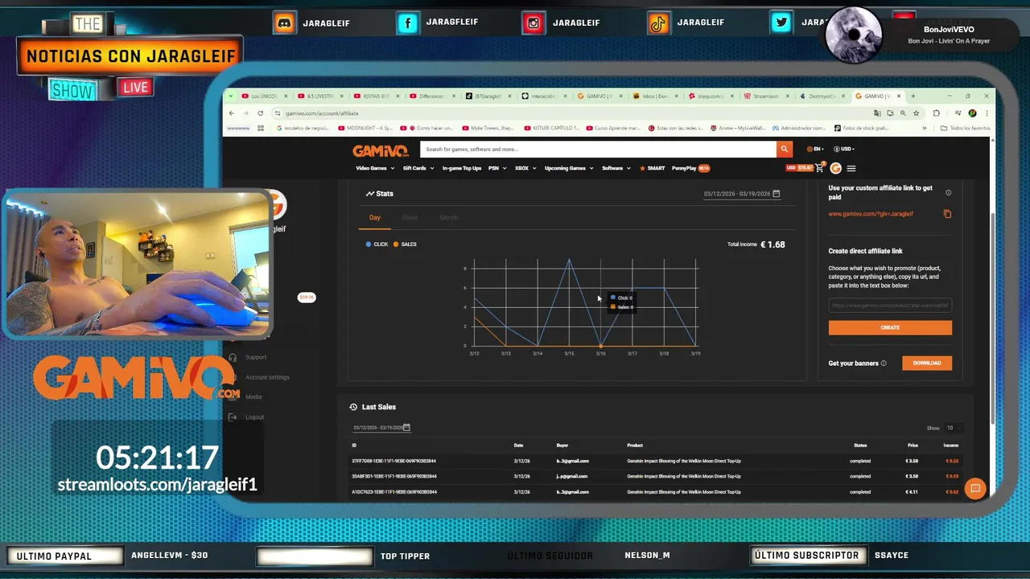Open Media in sidebar
The image size is (1030, 579).
[253, 396]
